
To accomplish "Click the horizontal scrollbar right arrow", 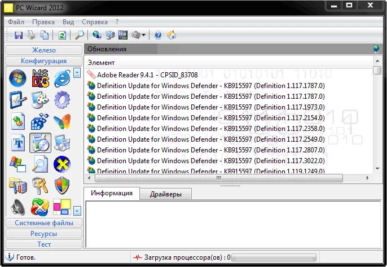I will coord(367,178).
